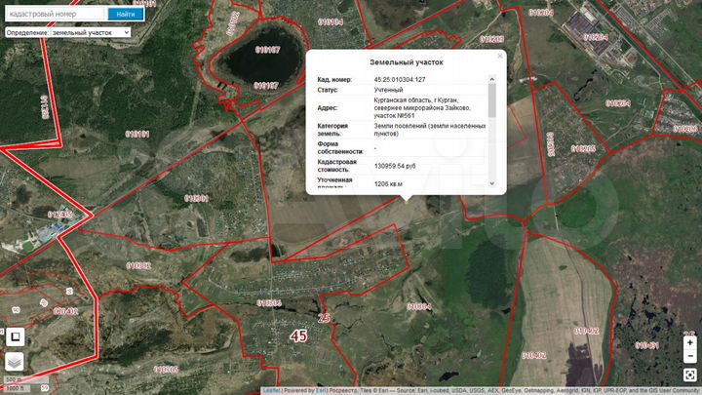This screenshot has height=395, width=702.
Task: Click the zoom out minus button
Action: [x=689, y=356]
